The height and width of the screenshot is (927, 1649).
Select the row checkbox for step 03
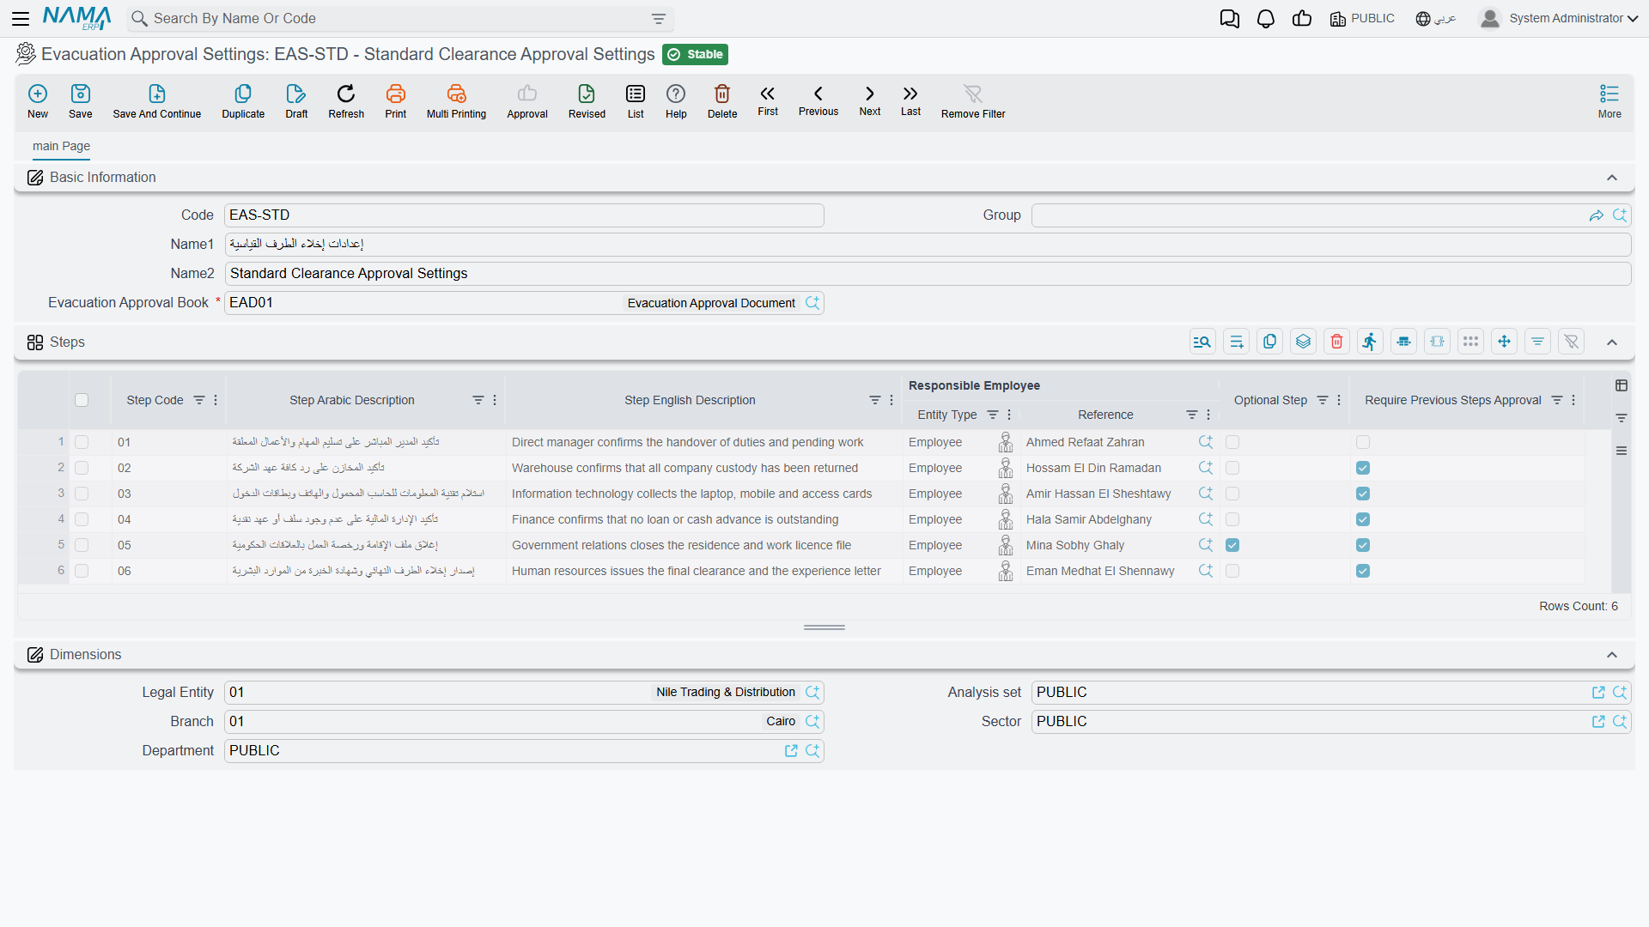82,494
